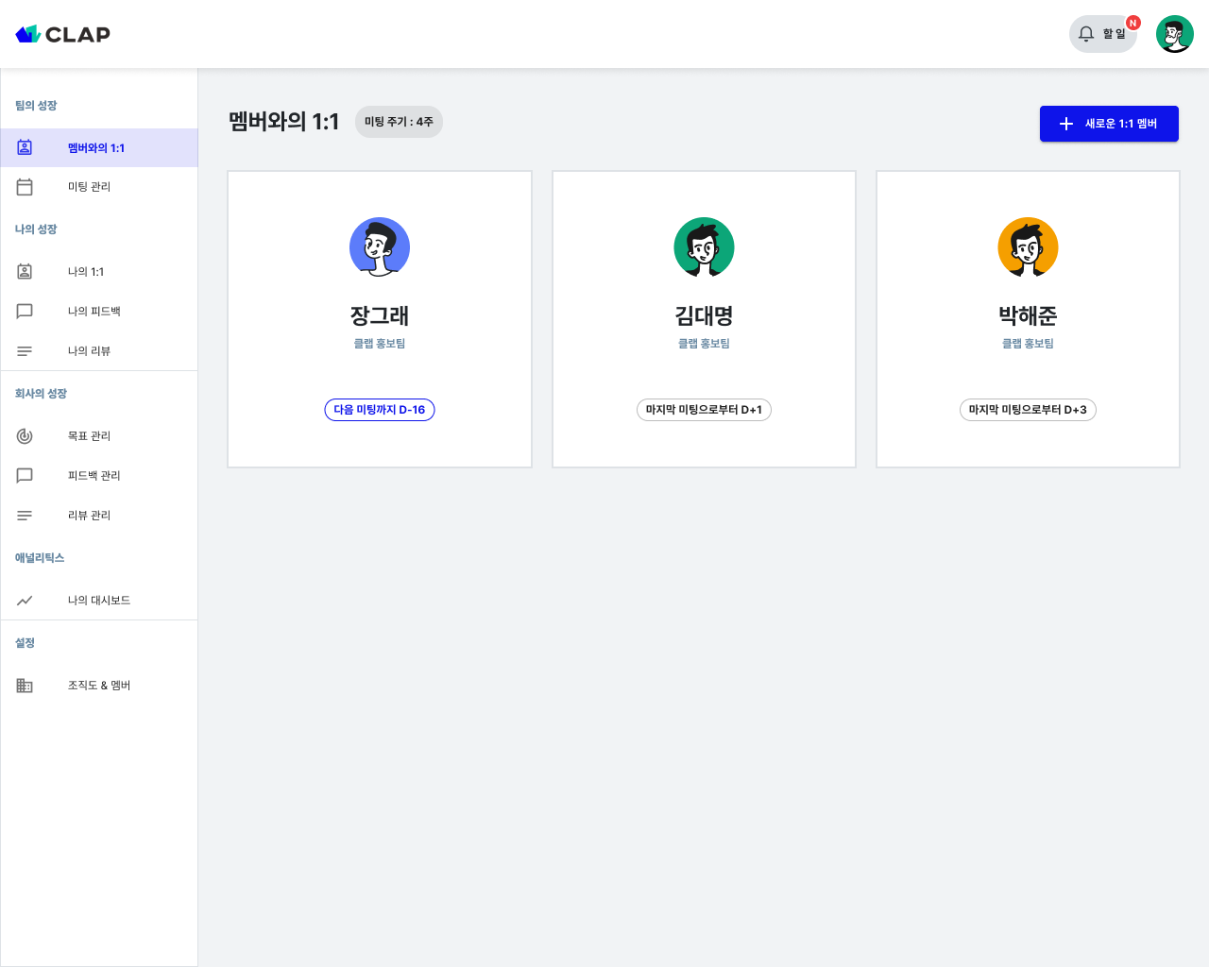This screenshot has height=967, width=1209.
Task: Click the 목표 관리 target icon
Action: [25, 435]
